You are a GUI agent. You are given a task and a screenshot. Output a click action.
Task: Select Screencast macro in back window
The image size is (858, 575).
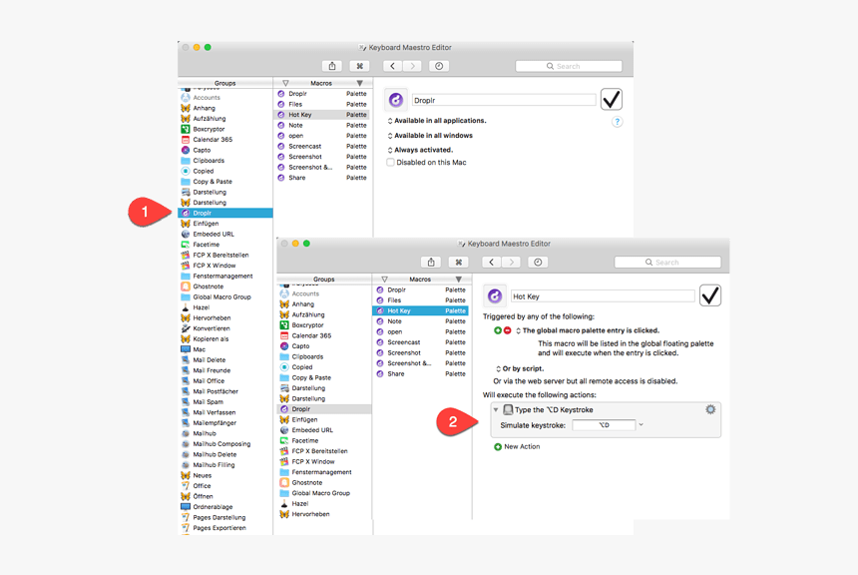coord(321,146)
